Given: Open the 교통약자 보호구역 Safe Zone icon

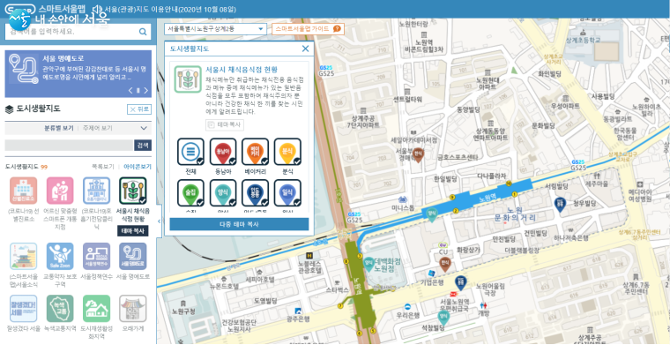Looking at the screenshot, I should pyautogui.click(x=60, y=257).
